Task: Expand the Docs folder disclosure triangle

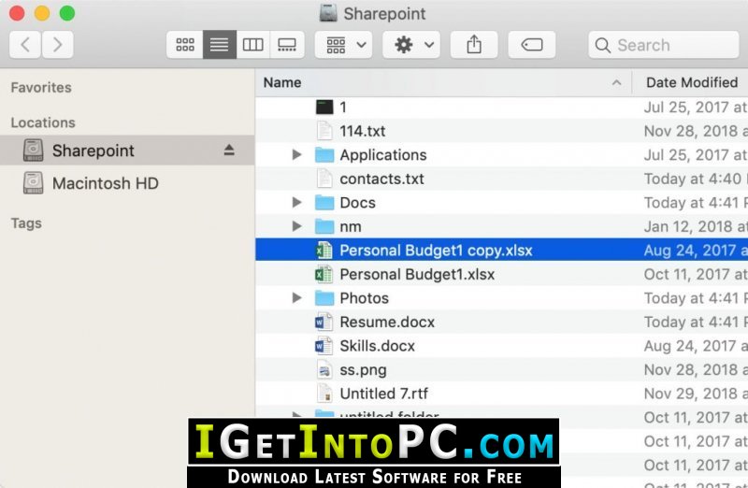Action: (296, 202)
